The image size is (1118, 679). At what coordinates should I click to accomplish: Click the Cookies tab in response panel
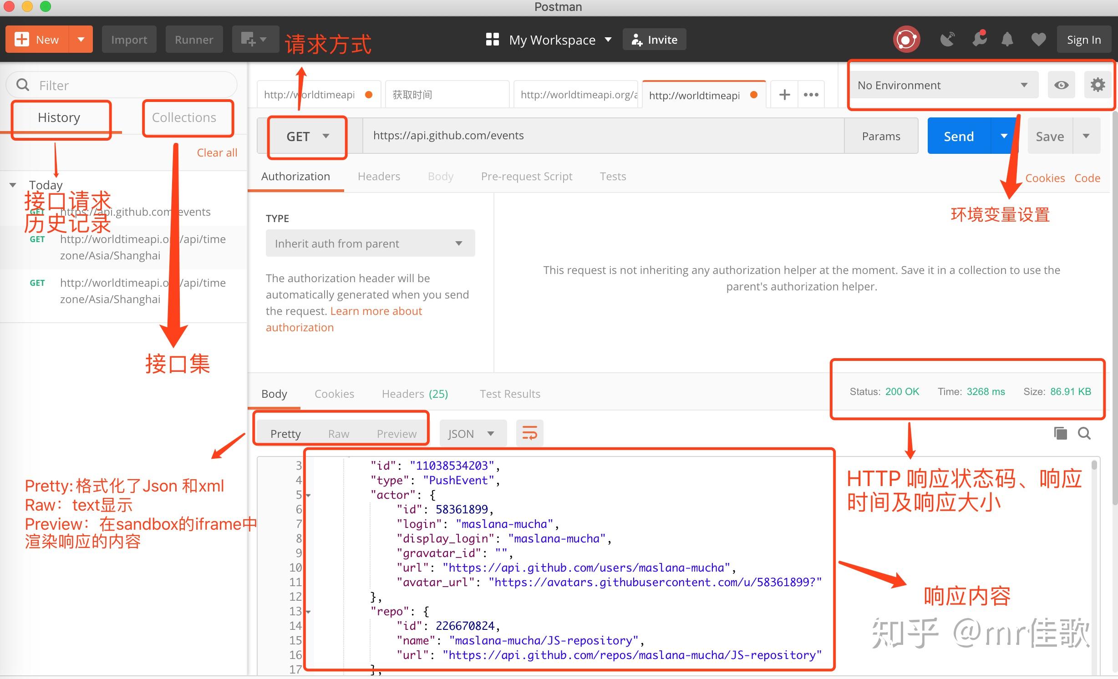tap(335, 392)
